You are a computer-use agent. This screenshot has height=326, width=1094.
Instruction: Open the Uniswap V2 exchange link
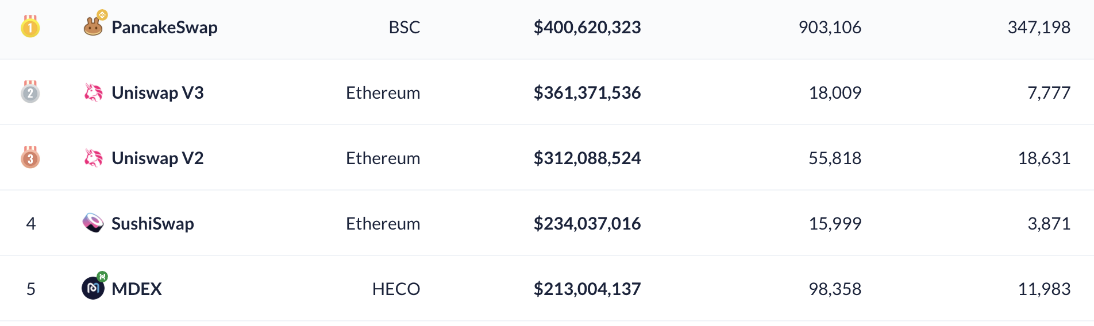click(157, 158)
